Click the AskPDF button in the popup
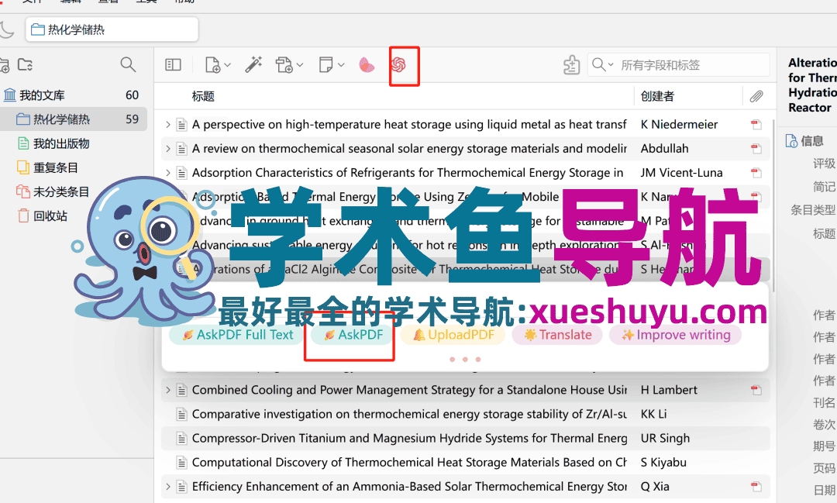837x503 pixels. [x=349, y=334]
